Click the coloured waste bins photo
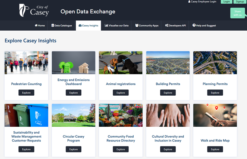247x159 pixels. (26, 115)
